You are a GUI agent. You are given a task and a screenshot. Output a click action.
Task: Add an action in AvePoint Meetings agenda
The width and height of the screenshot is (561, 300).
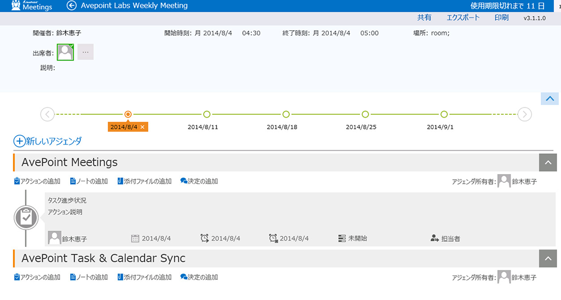pos(37,181)
